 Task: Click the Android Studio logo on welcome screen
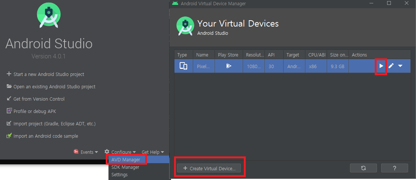point(49,15)
